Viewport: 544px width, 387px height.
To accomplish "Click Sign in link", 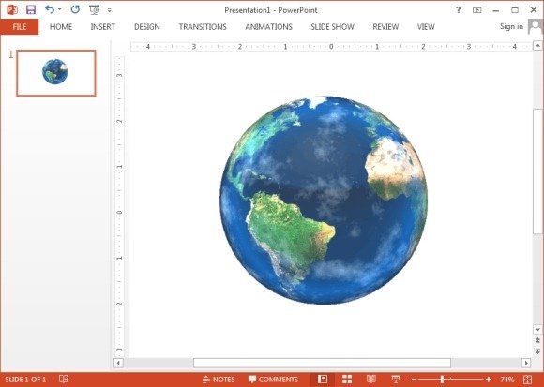I will pyautogui.click(x=511, y=26).
